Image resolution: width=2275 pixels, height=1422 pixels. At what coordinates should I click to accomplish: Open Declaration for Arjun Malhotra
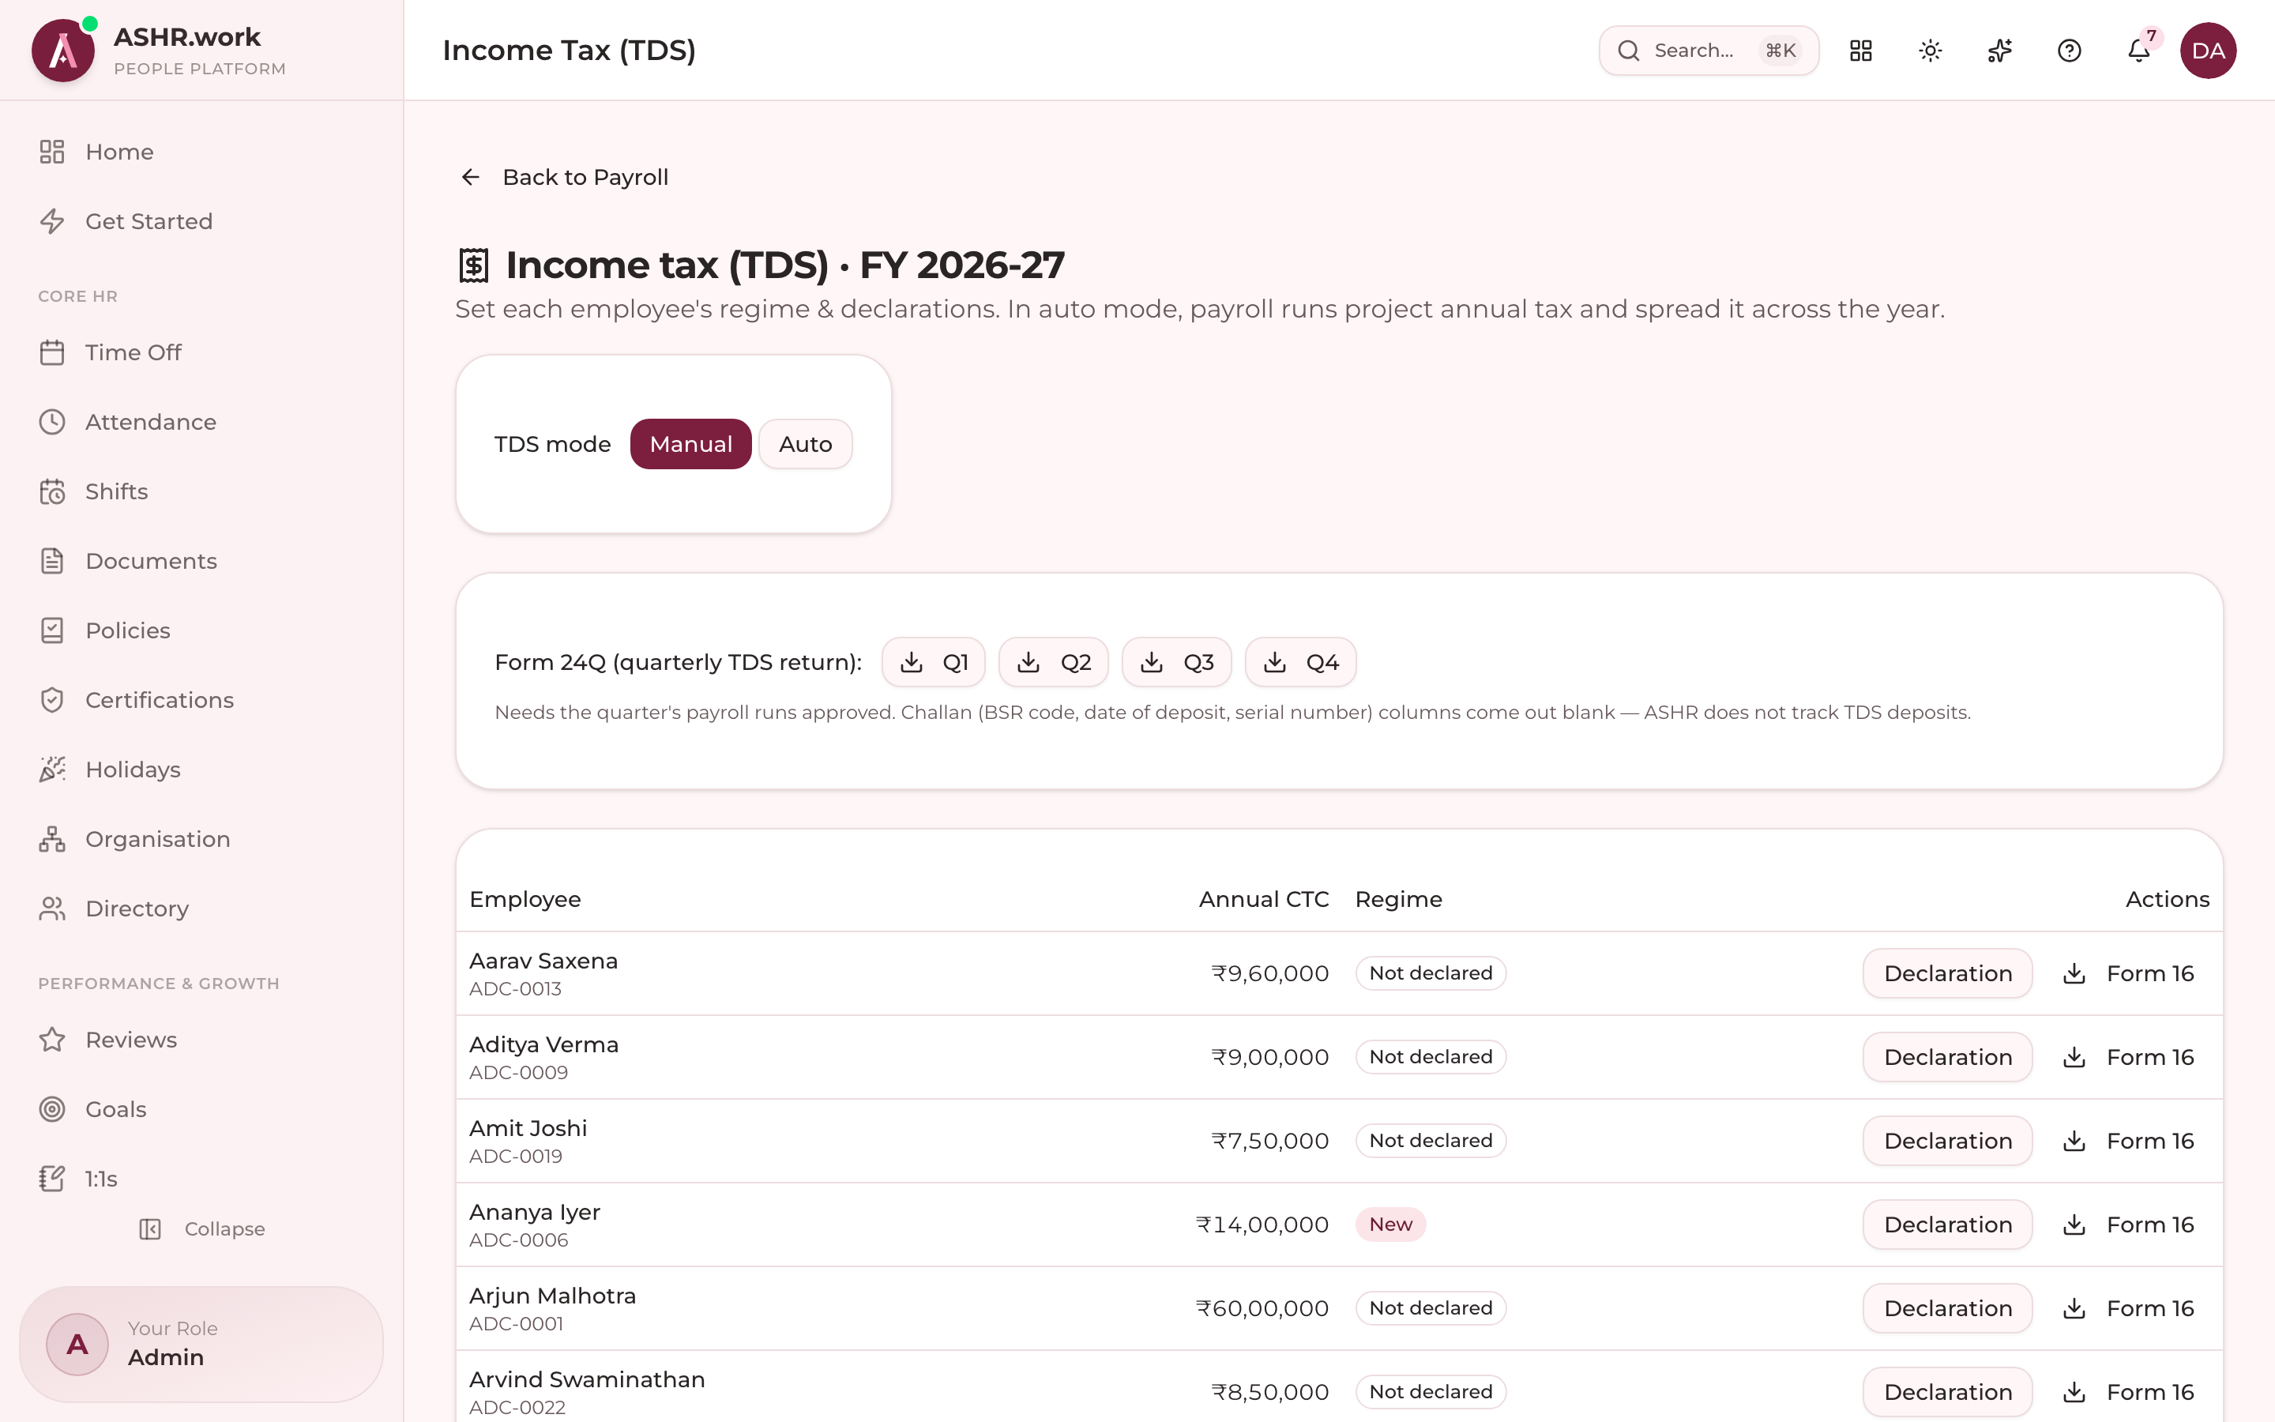point(1948,1308)
